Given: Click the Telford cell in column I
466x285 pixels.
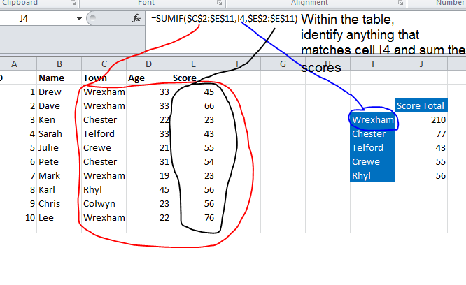Looking at the screenshot, I should coord(373,147).
